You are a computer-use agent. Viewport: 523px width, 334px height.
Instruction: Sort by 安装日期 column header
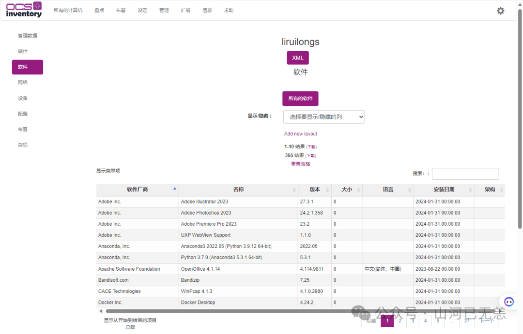pyautogui.click(x=444, y=189)
